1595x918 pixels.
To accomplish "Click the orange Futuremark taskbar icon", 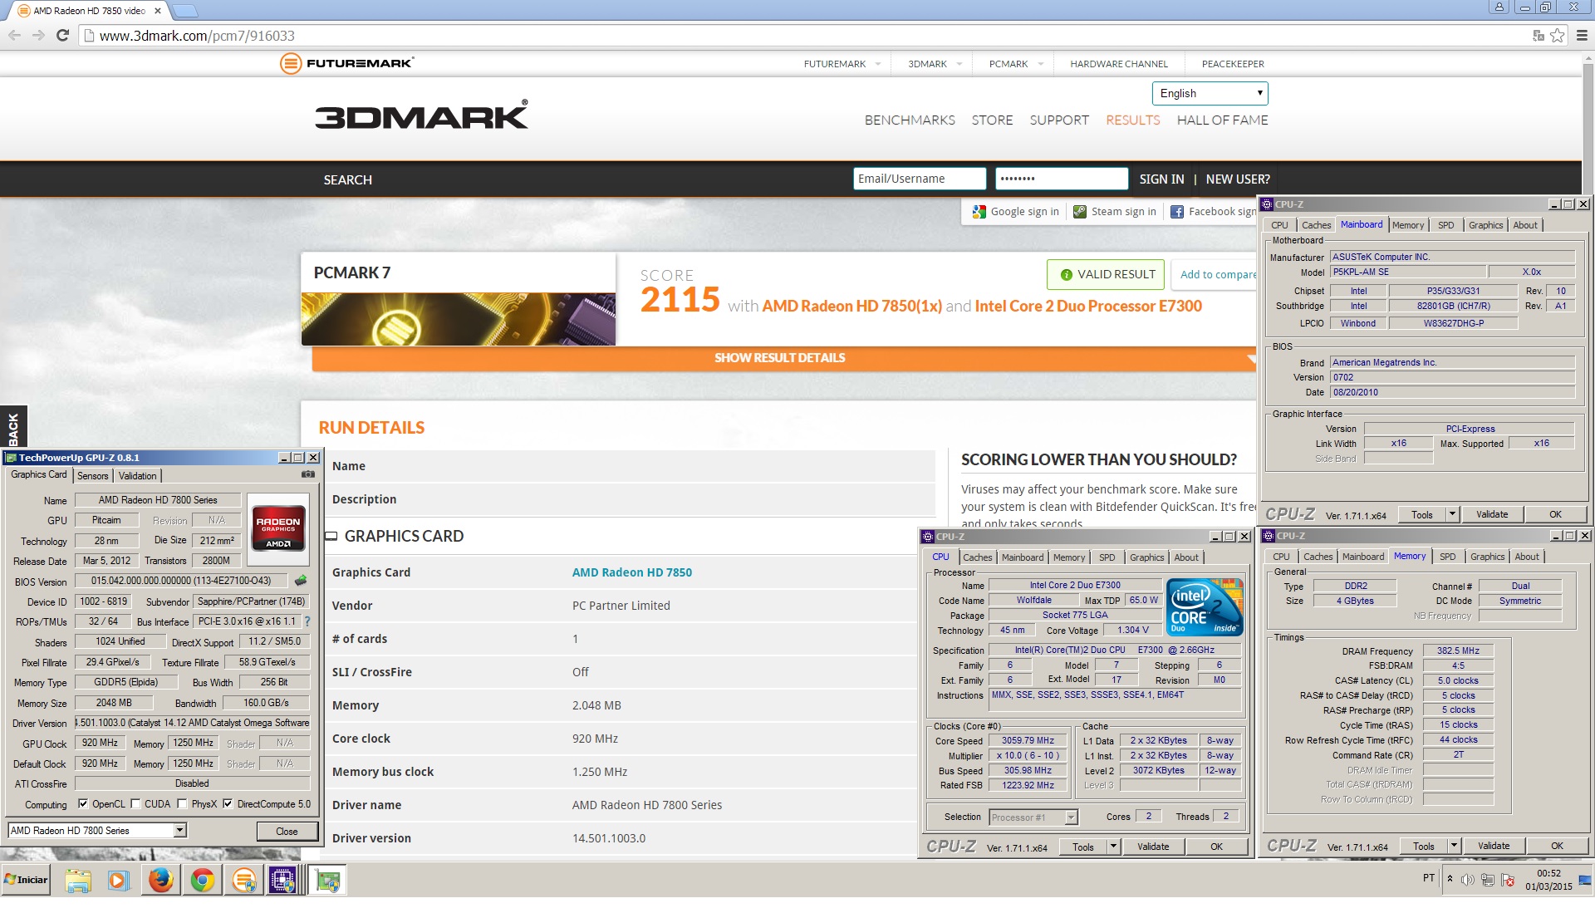I will pos(243,880).
